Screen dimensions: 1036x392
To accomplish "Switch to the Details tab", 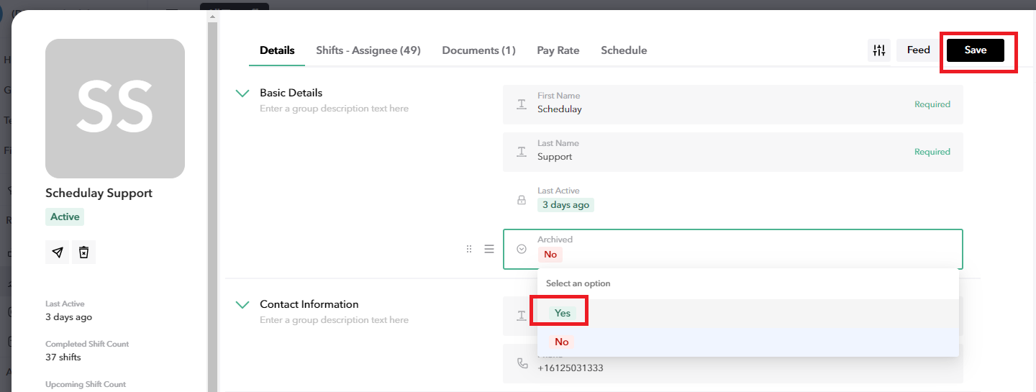I will pos(277,50).
